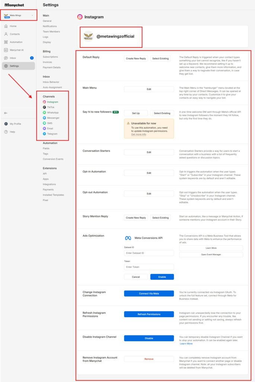Viewport: 255px width, 382px height.
Task: Click the Automation icon in sidebar
Action: point(6,42)
